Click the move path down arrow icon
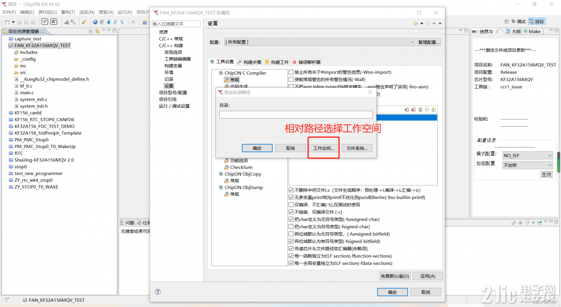561x307 pixels. [x=434, y=110]
